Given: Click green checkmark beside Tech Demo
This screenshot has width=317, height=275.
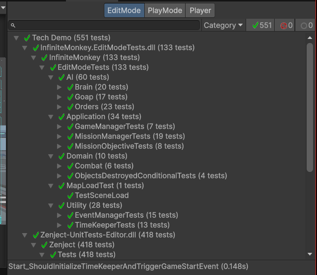Looking at the screenshot, I should pyautogui.click(x=27, y=38).
